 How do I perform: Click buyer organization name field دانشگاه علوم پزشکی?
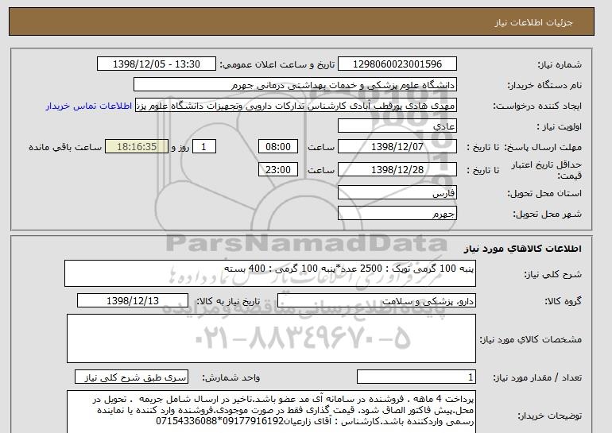click(x=295, y=85)
